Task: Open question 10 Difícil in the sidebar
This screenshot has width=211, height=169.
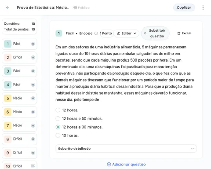Action: click(19, 165)
